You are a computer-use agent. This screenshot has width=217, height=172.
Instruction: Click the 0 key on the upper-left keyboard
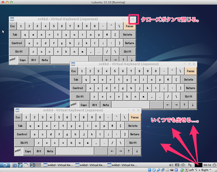(95, 26)
